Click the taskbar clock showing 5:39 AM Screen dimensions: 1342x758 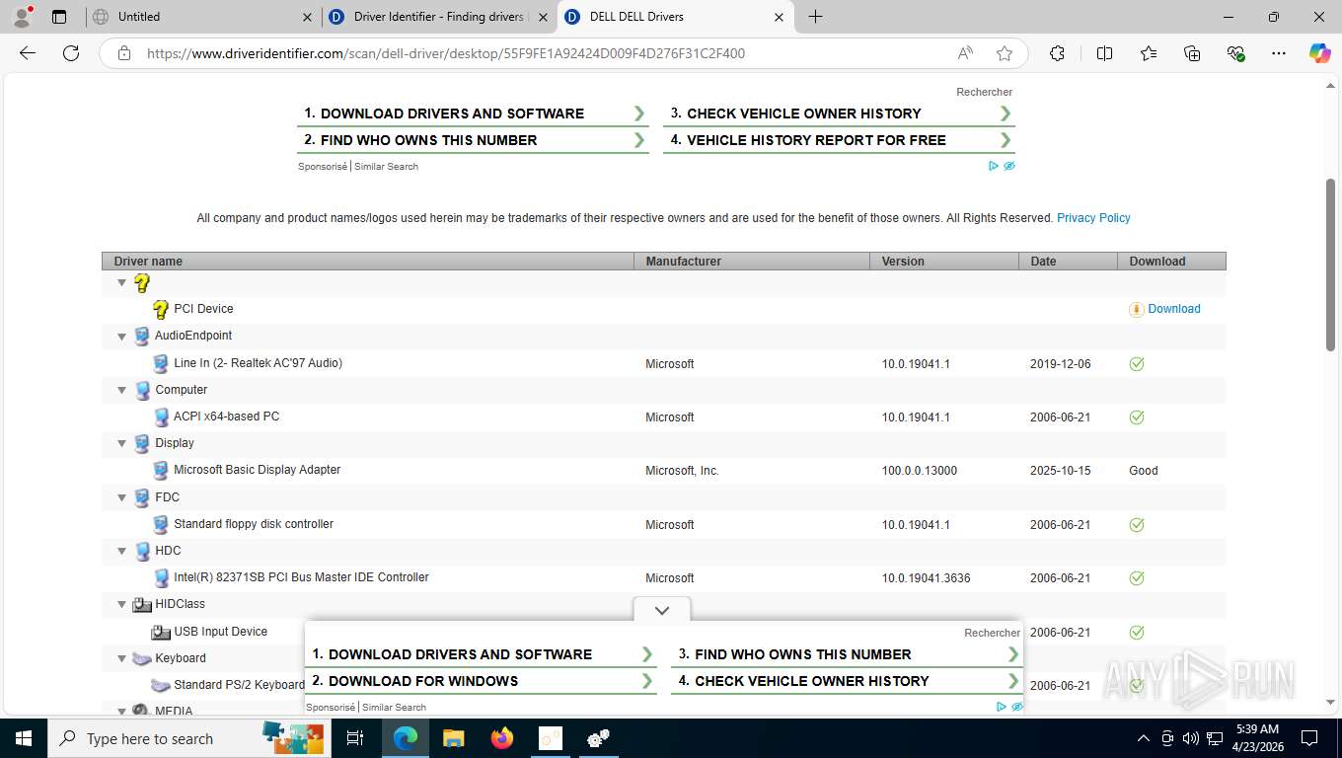pyautogui.click(x=1257, y=738)
